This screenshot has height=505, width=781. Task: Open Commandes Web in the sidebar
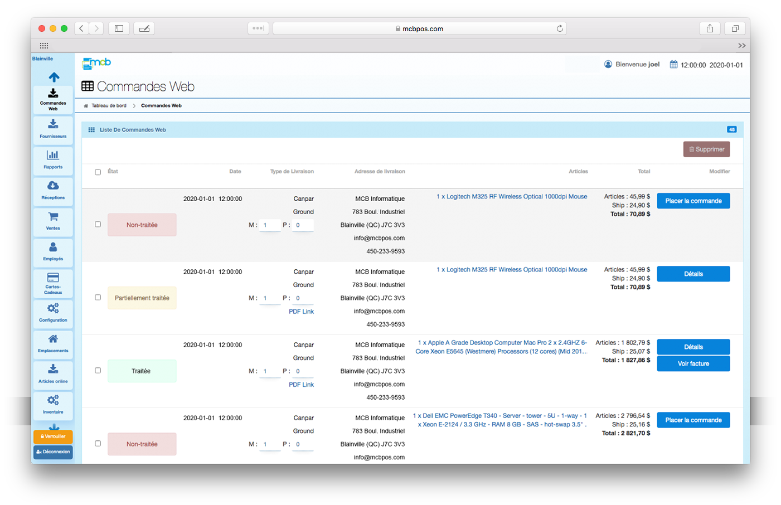tap(53, 99)
